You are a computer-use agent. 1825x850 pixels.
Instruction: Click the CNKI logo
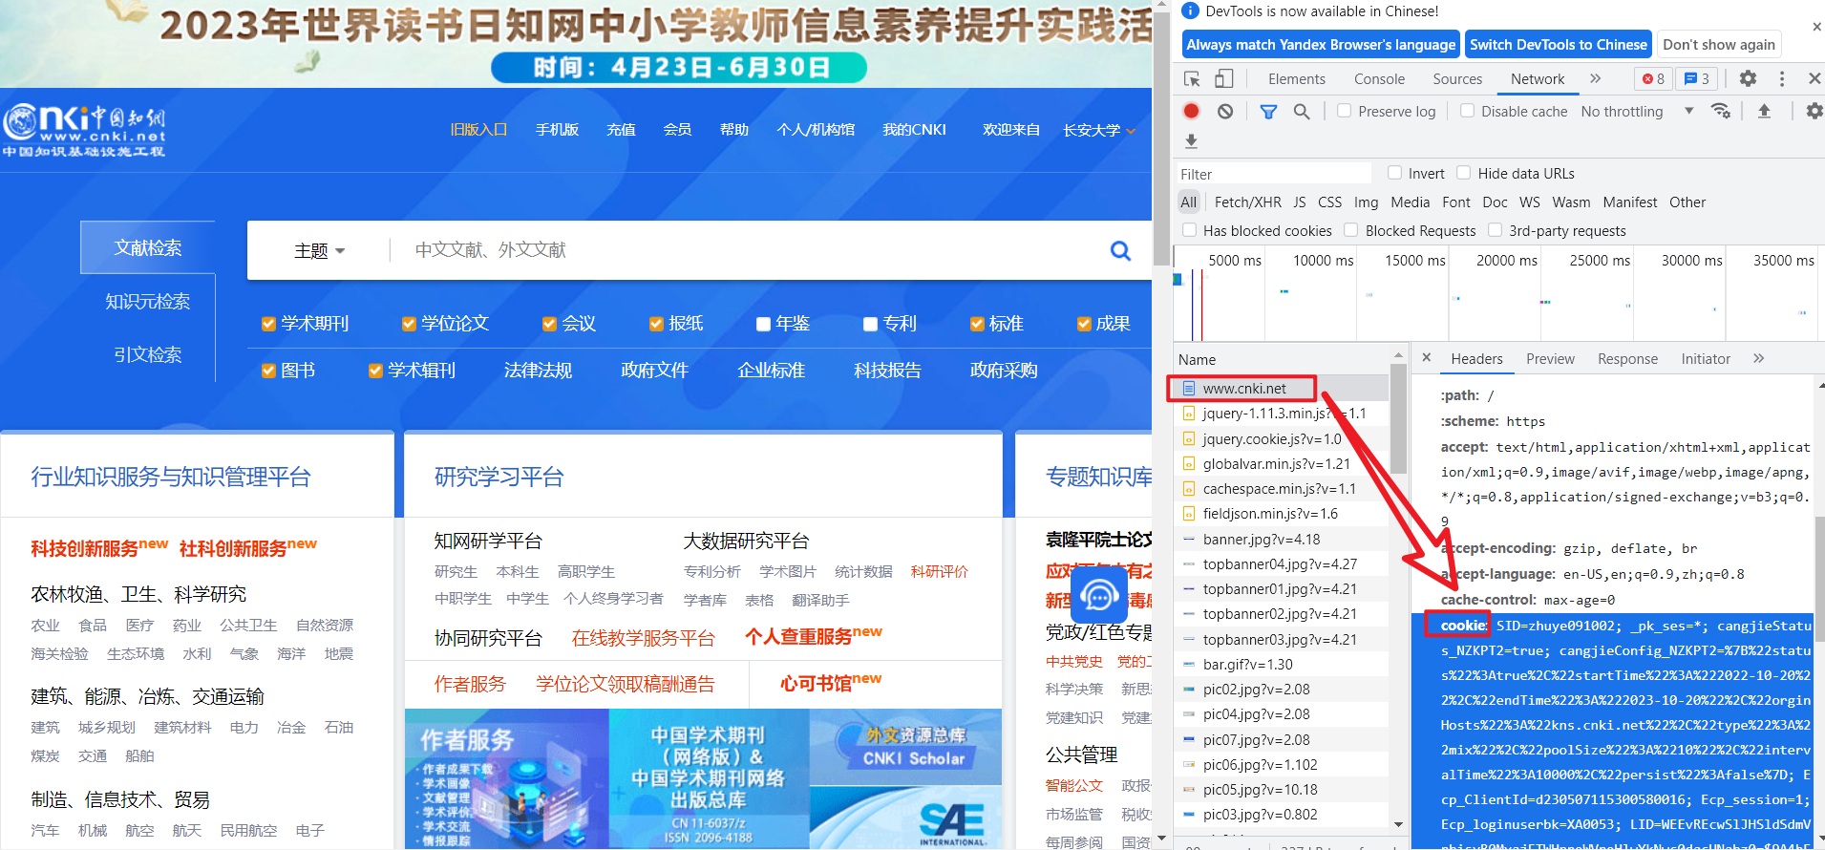[x=84, y=131]
